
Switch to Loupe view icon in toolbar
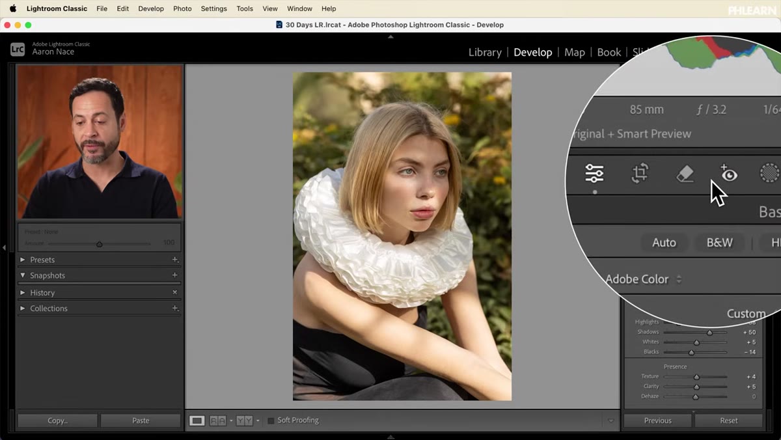coord(197,420)
